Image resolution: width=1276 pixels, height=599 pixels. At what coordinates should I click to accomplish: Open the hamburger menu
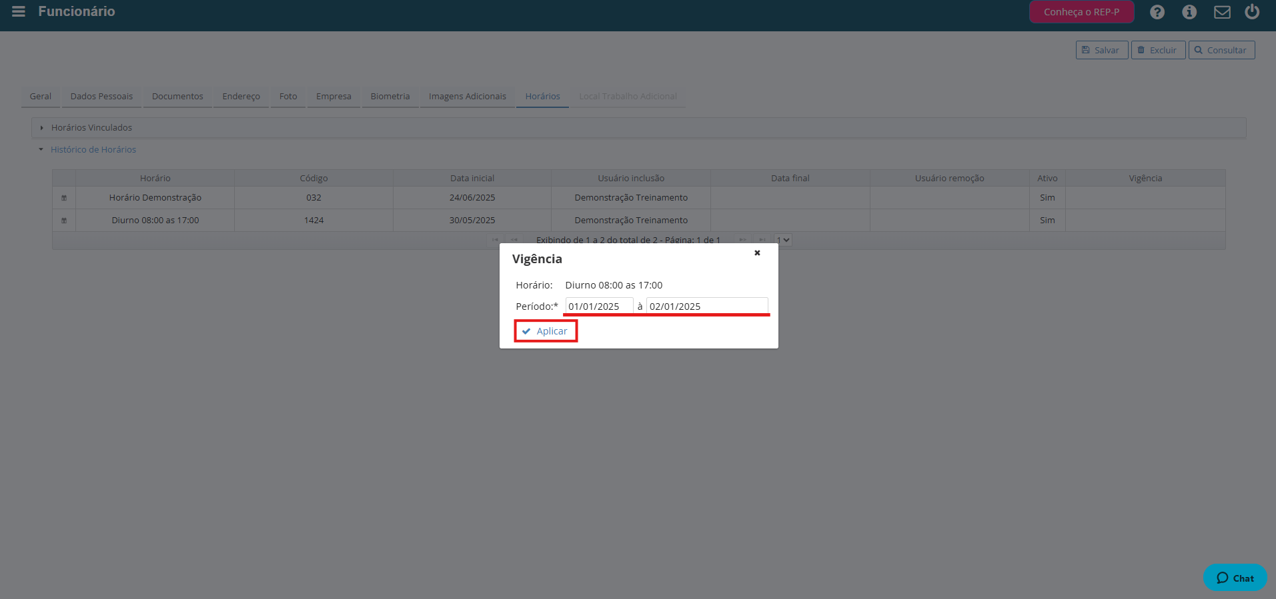(19, 11)
